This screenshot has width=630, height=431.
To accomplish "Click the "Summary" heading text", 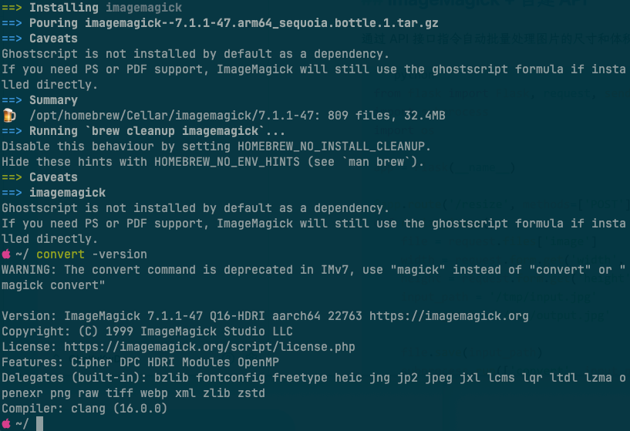I will click(x=53, y=100).
